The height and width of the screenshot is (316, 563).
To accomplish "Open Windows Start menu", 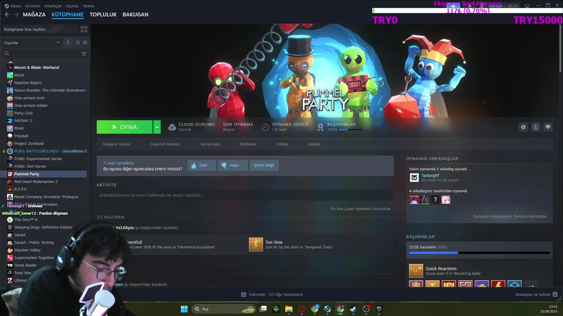I will click(x=184, y=309).
